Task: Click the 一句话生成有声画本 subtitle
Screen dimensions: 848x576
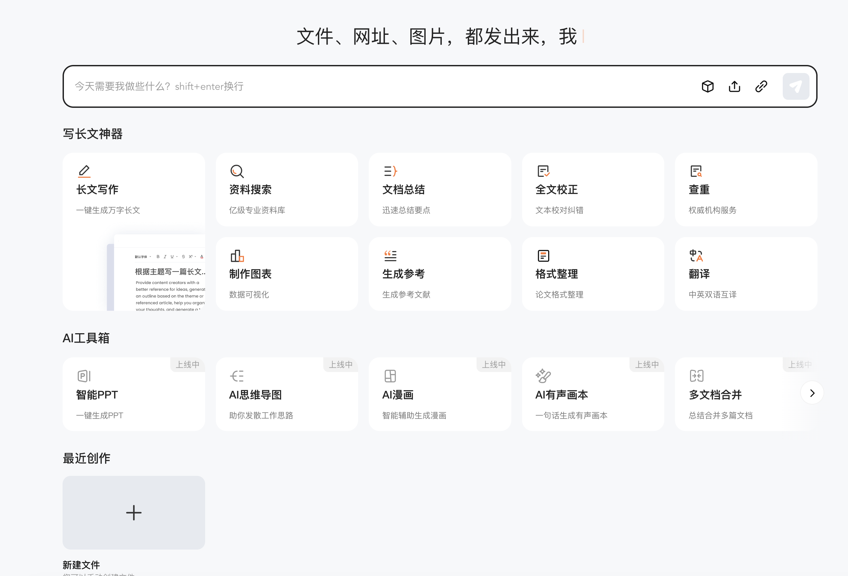Action: (572, 415)
